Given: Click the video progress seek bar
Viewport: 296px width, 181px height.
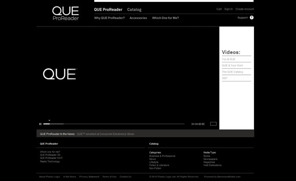Looking at the screenshot, I should (x=114, y=124).
